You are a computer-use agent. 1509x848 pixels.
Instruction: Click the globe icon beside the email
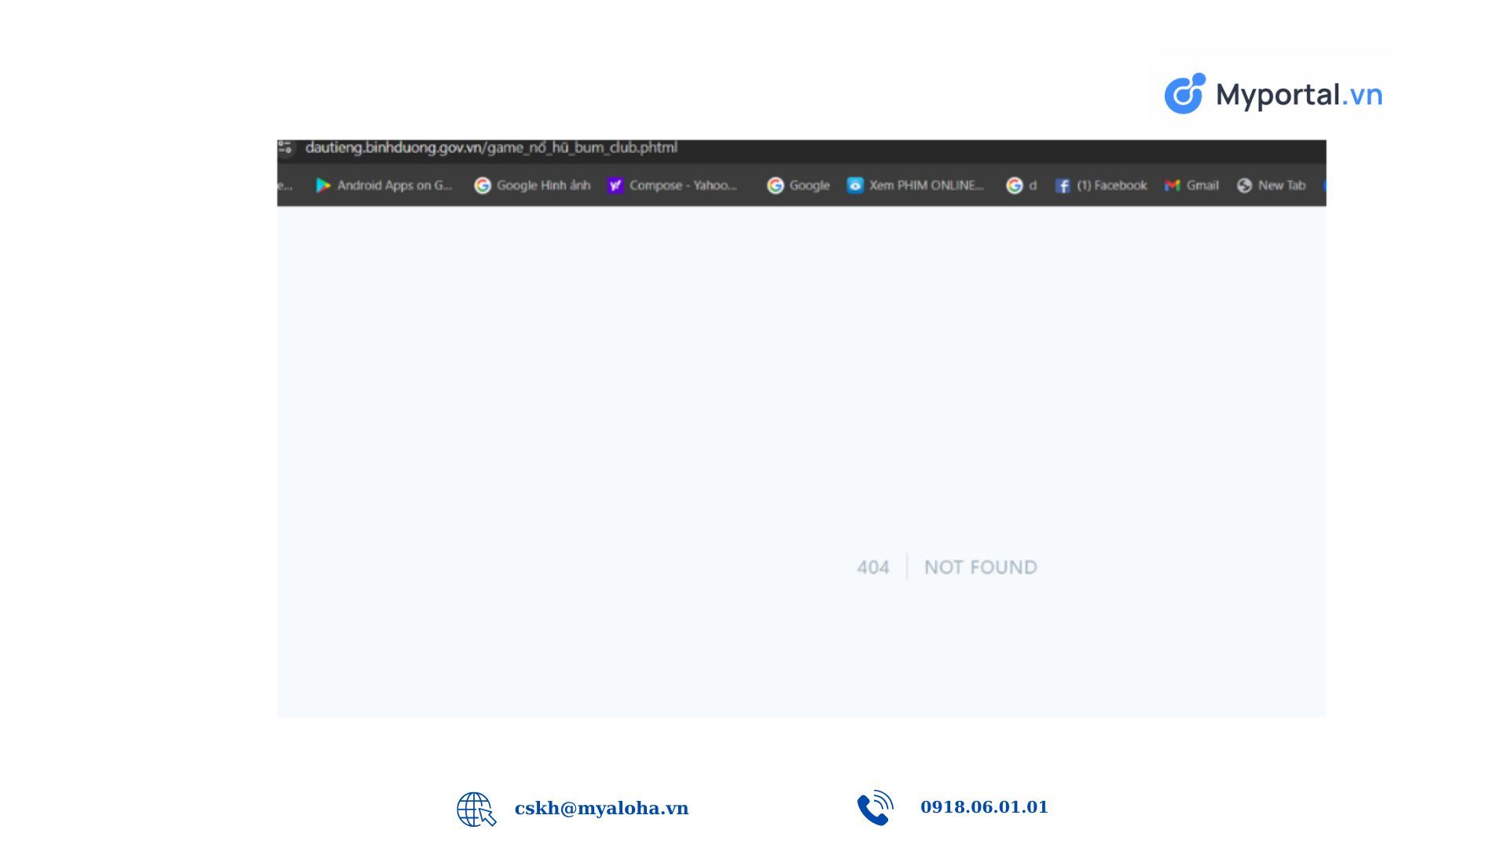pyautogui.click(x=475, y=809)
